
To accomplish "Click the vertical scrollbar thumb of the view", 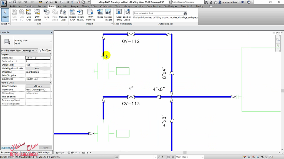I will (x=282, y=91).
